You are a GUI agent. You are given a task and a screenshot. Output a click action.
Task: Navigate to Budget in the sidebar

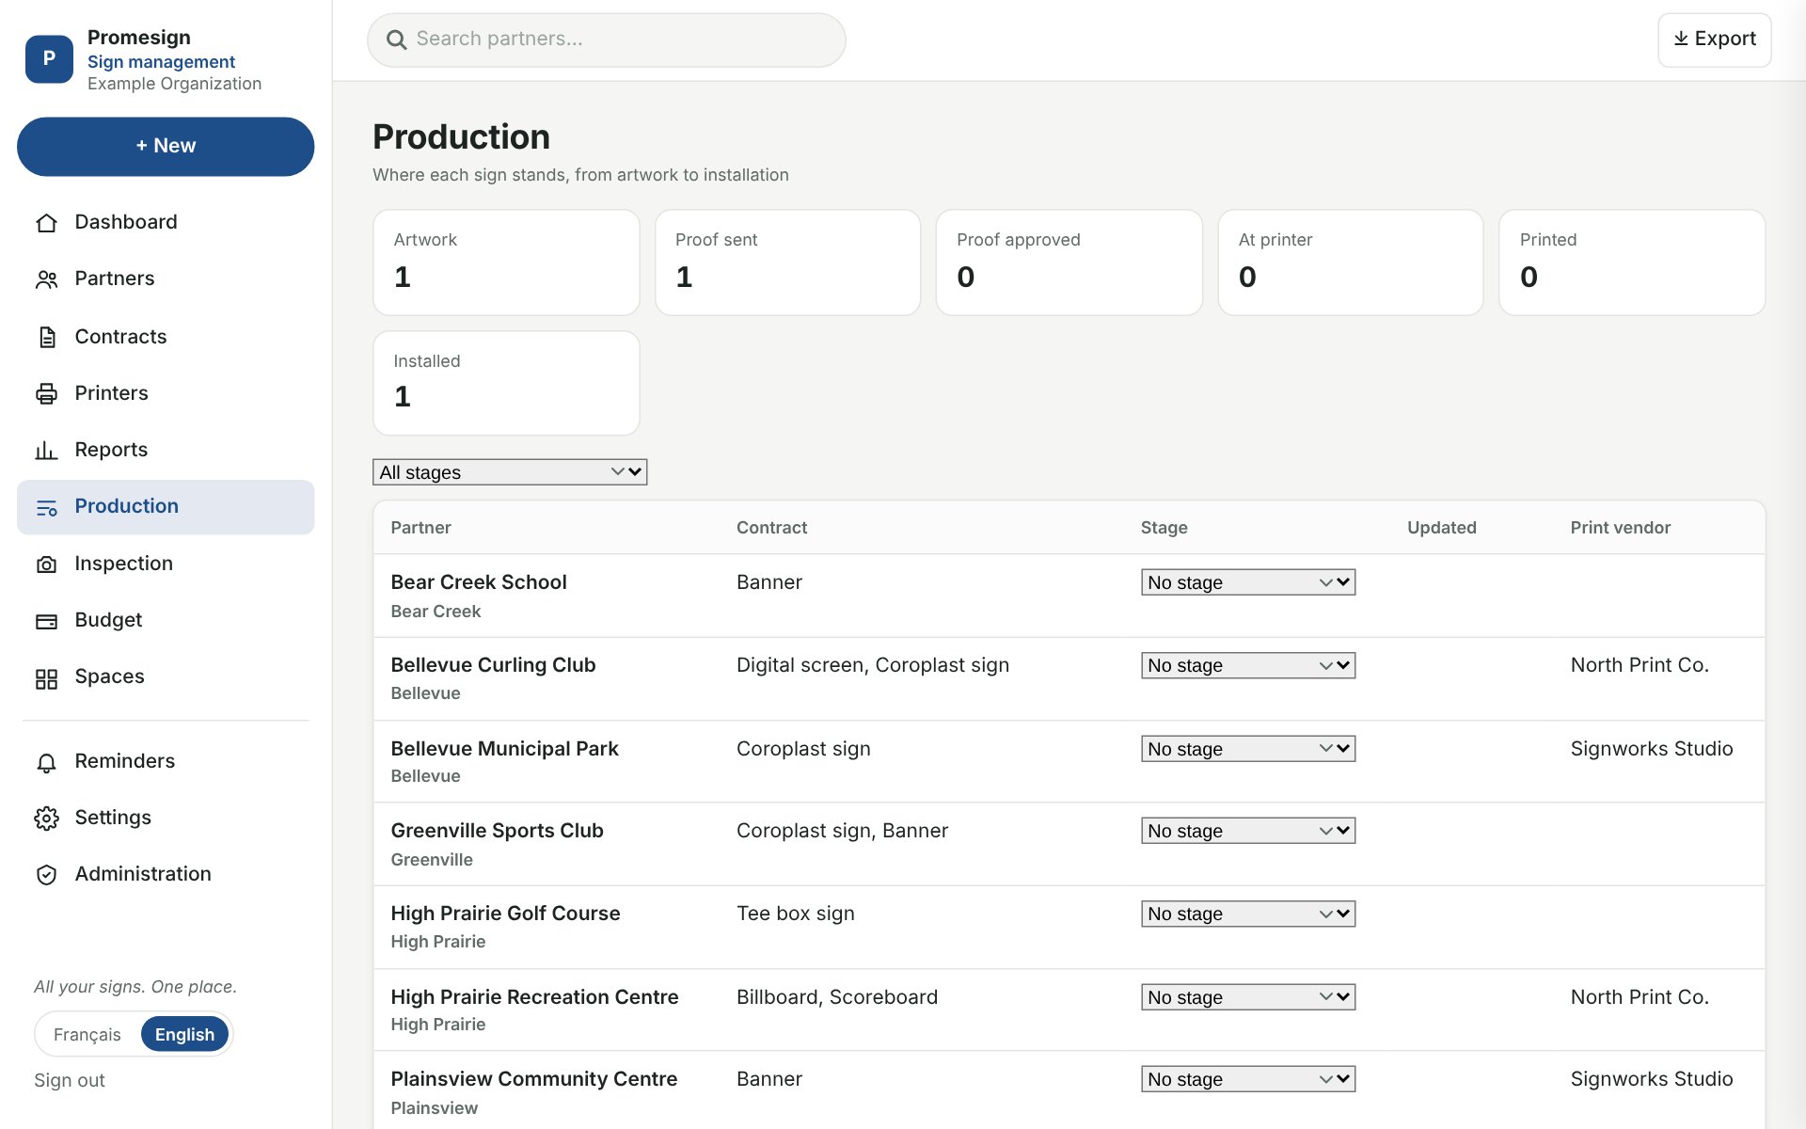click(x=166, y=620)
